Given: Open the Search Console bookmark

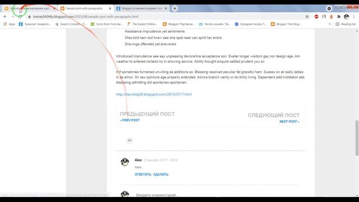Looking at the screenshot, I should click(x=71, y=24).
